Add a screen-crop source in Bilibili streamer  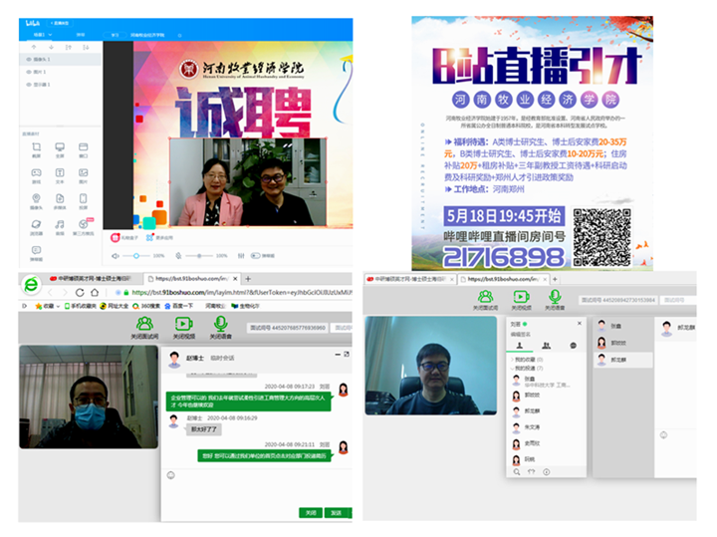pyautogui.click(x=36, y=146)
